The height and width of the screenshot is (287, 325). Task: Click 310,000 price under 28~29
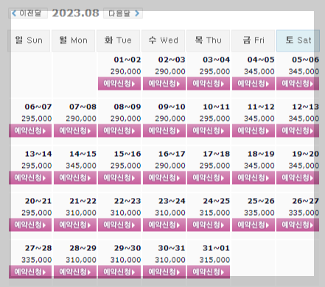click(81, 260)
